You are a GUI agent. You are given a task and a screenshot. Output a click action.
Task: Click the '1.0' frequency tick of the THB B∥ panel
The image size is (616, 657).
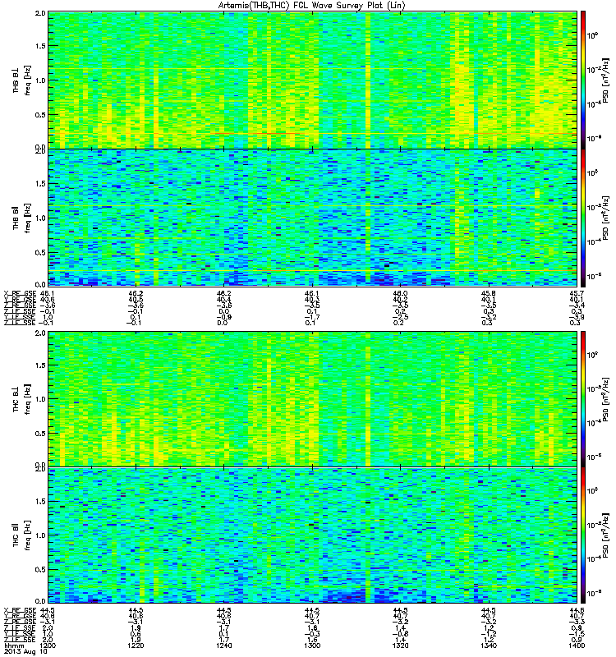coord(40,218)
